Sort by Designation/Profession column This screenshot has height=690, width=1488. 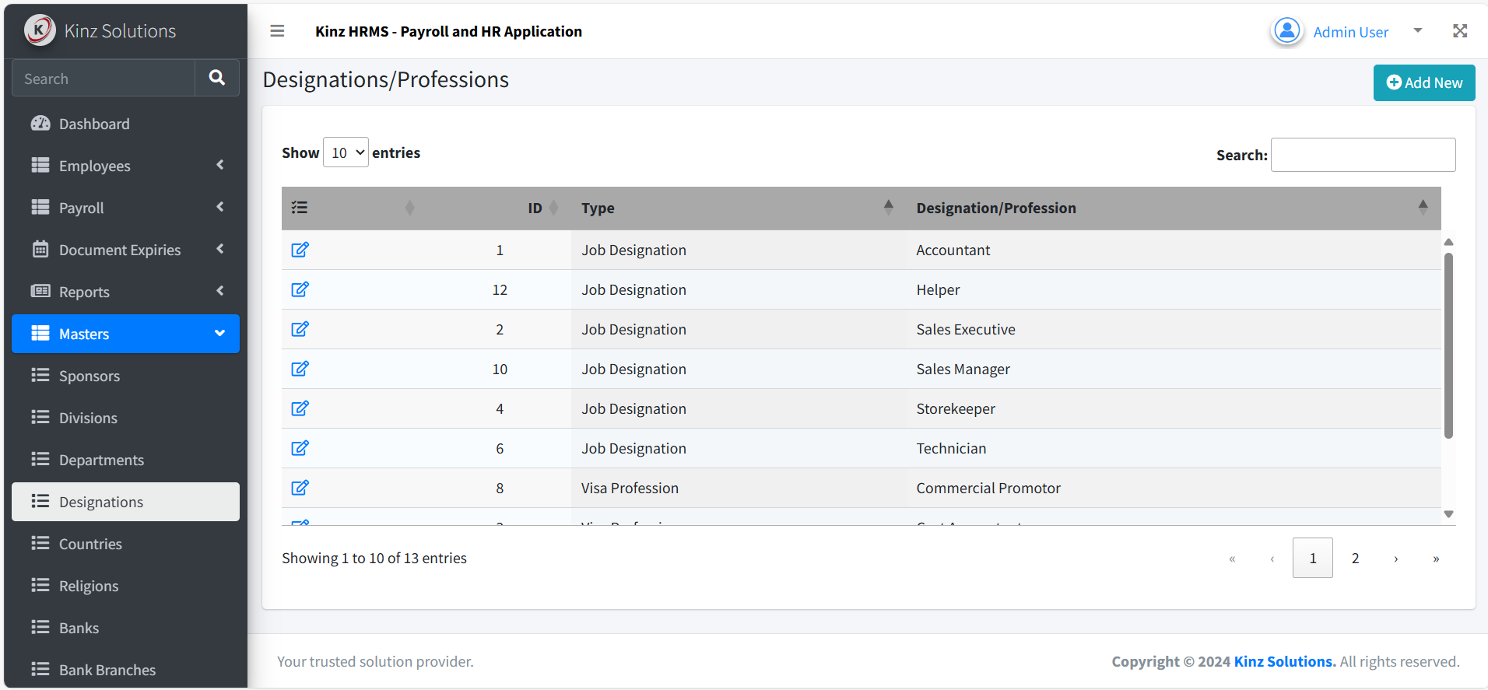click(x=1174, y=208)
